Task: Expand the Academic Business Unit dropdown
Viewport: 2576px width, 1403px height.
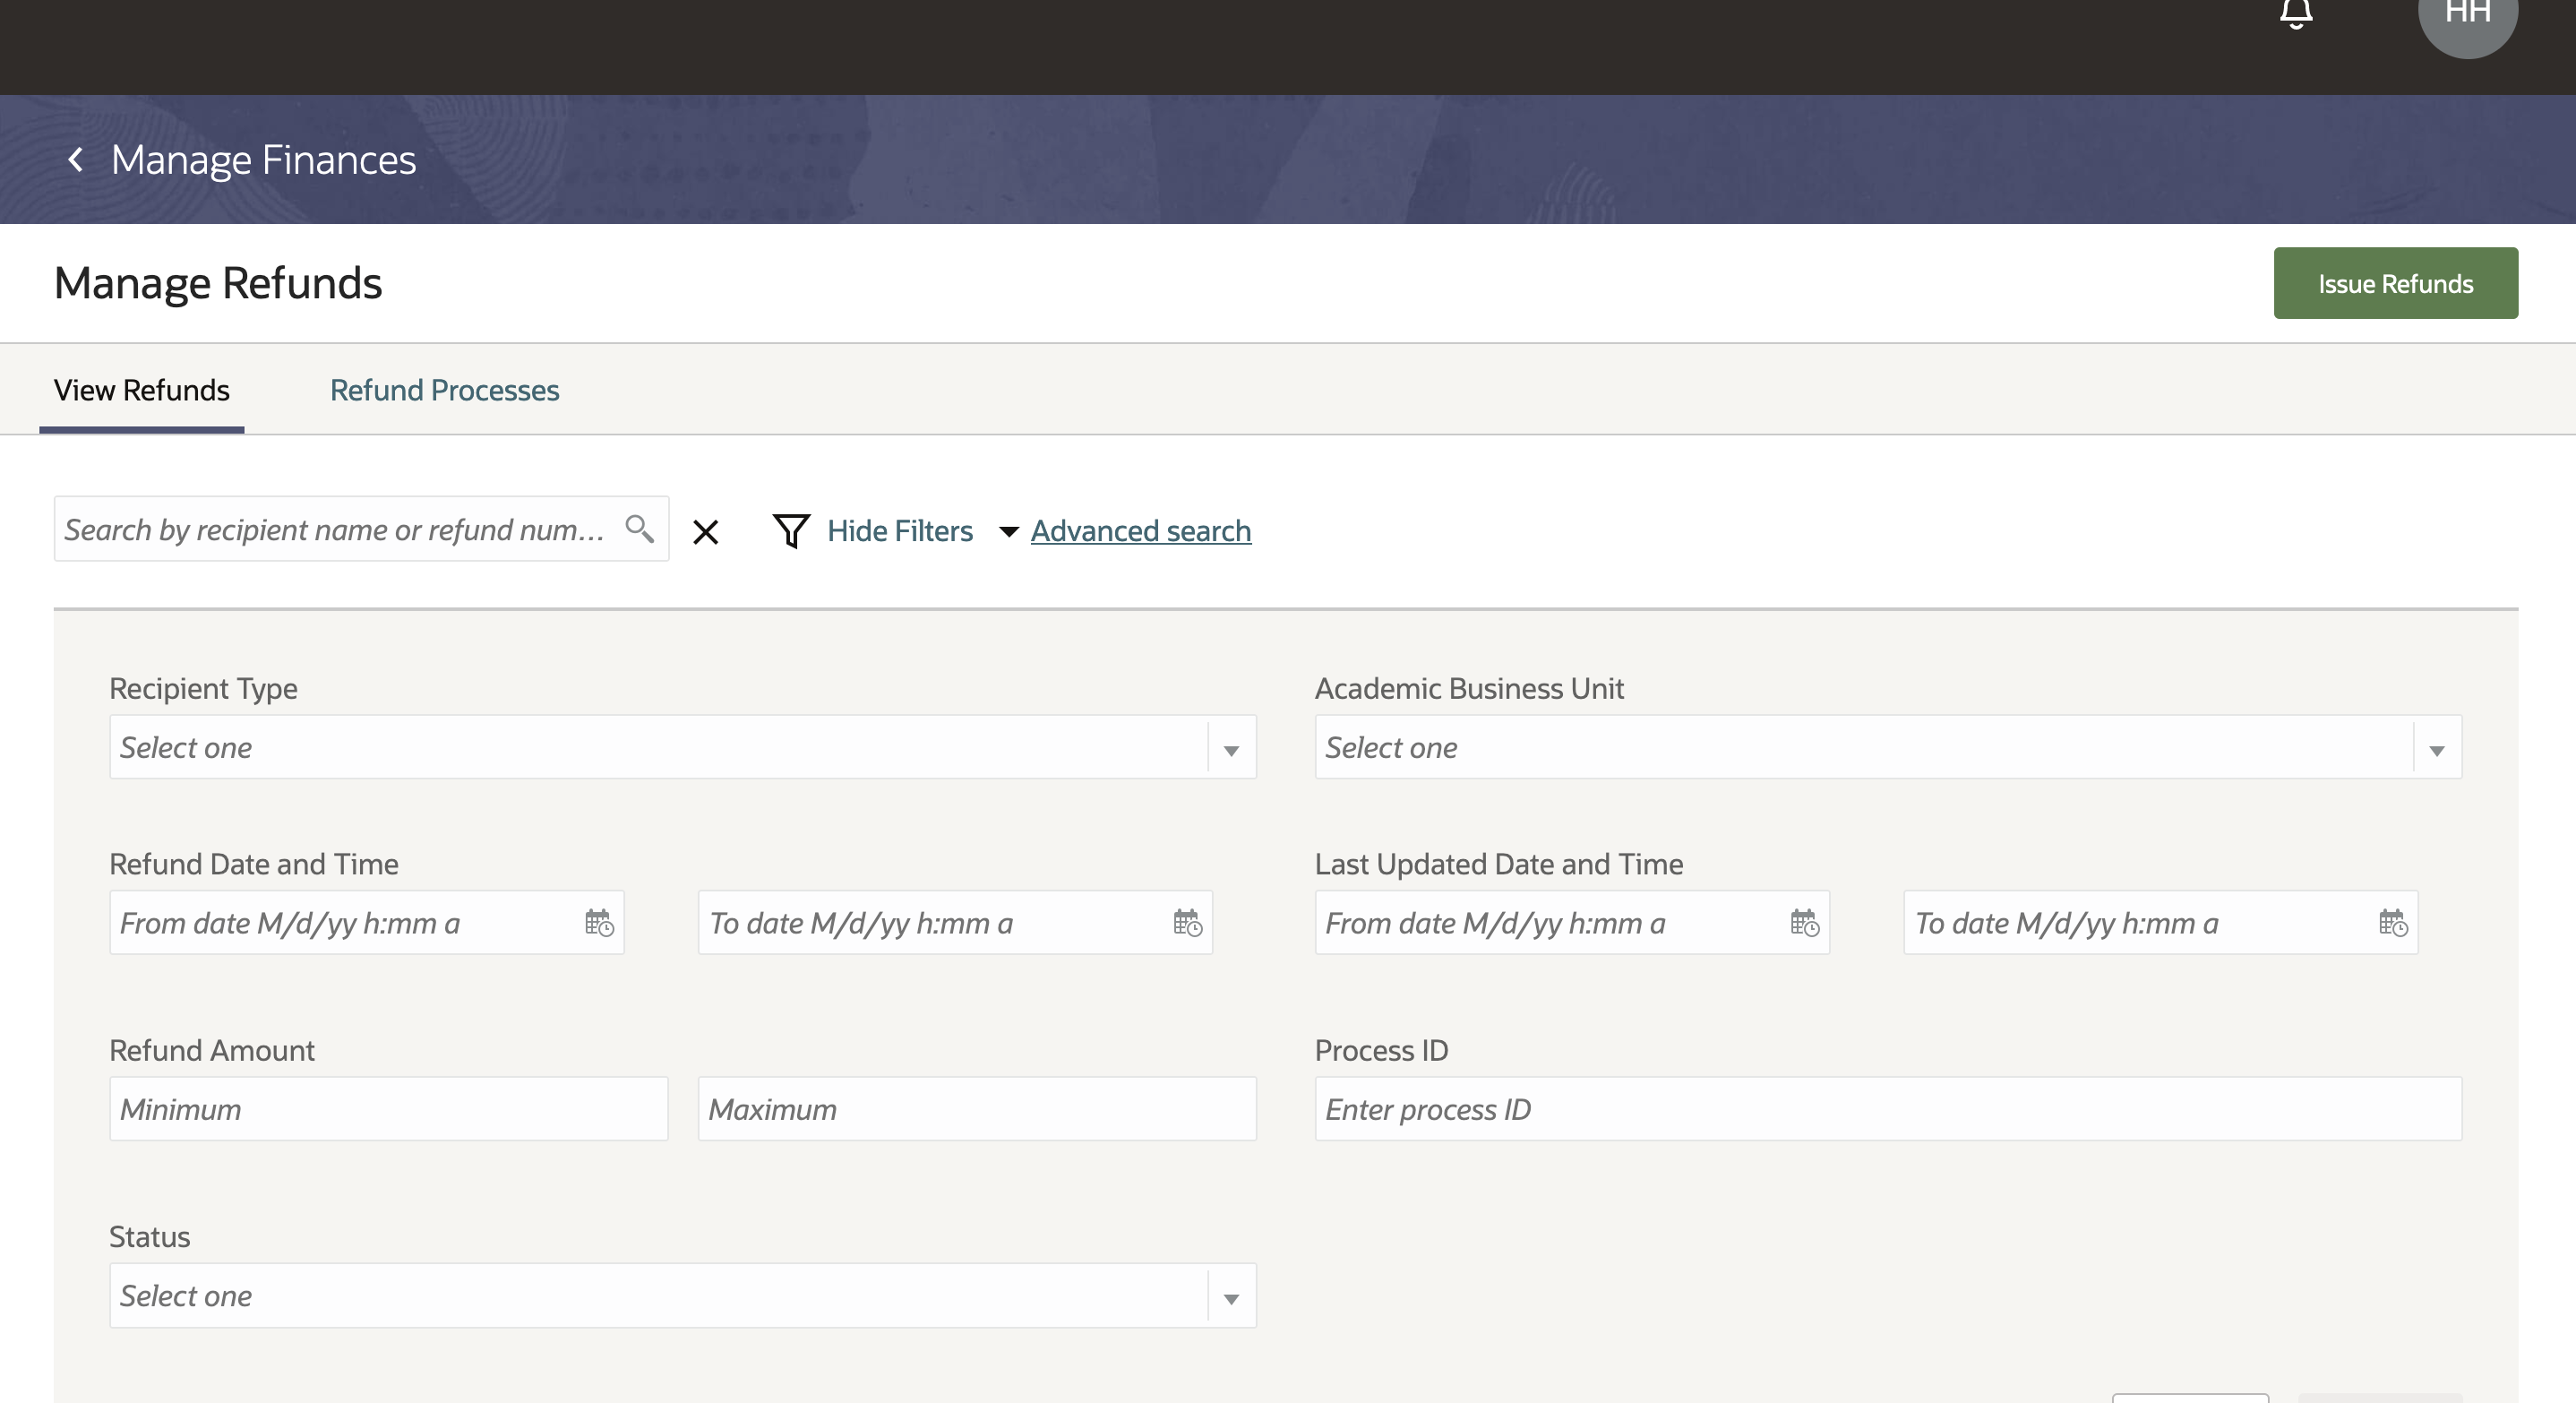Action: 2436,749
